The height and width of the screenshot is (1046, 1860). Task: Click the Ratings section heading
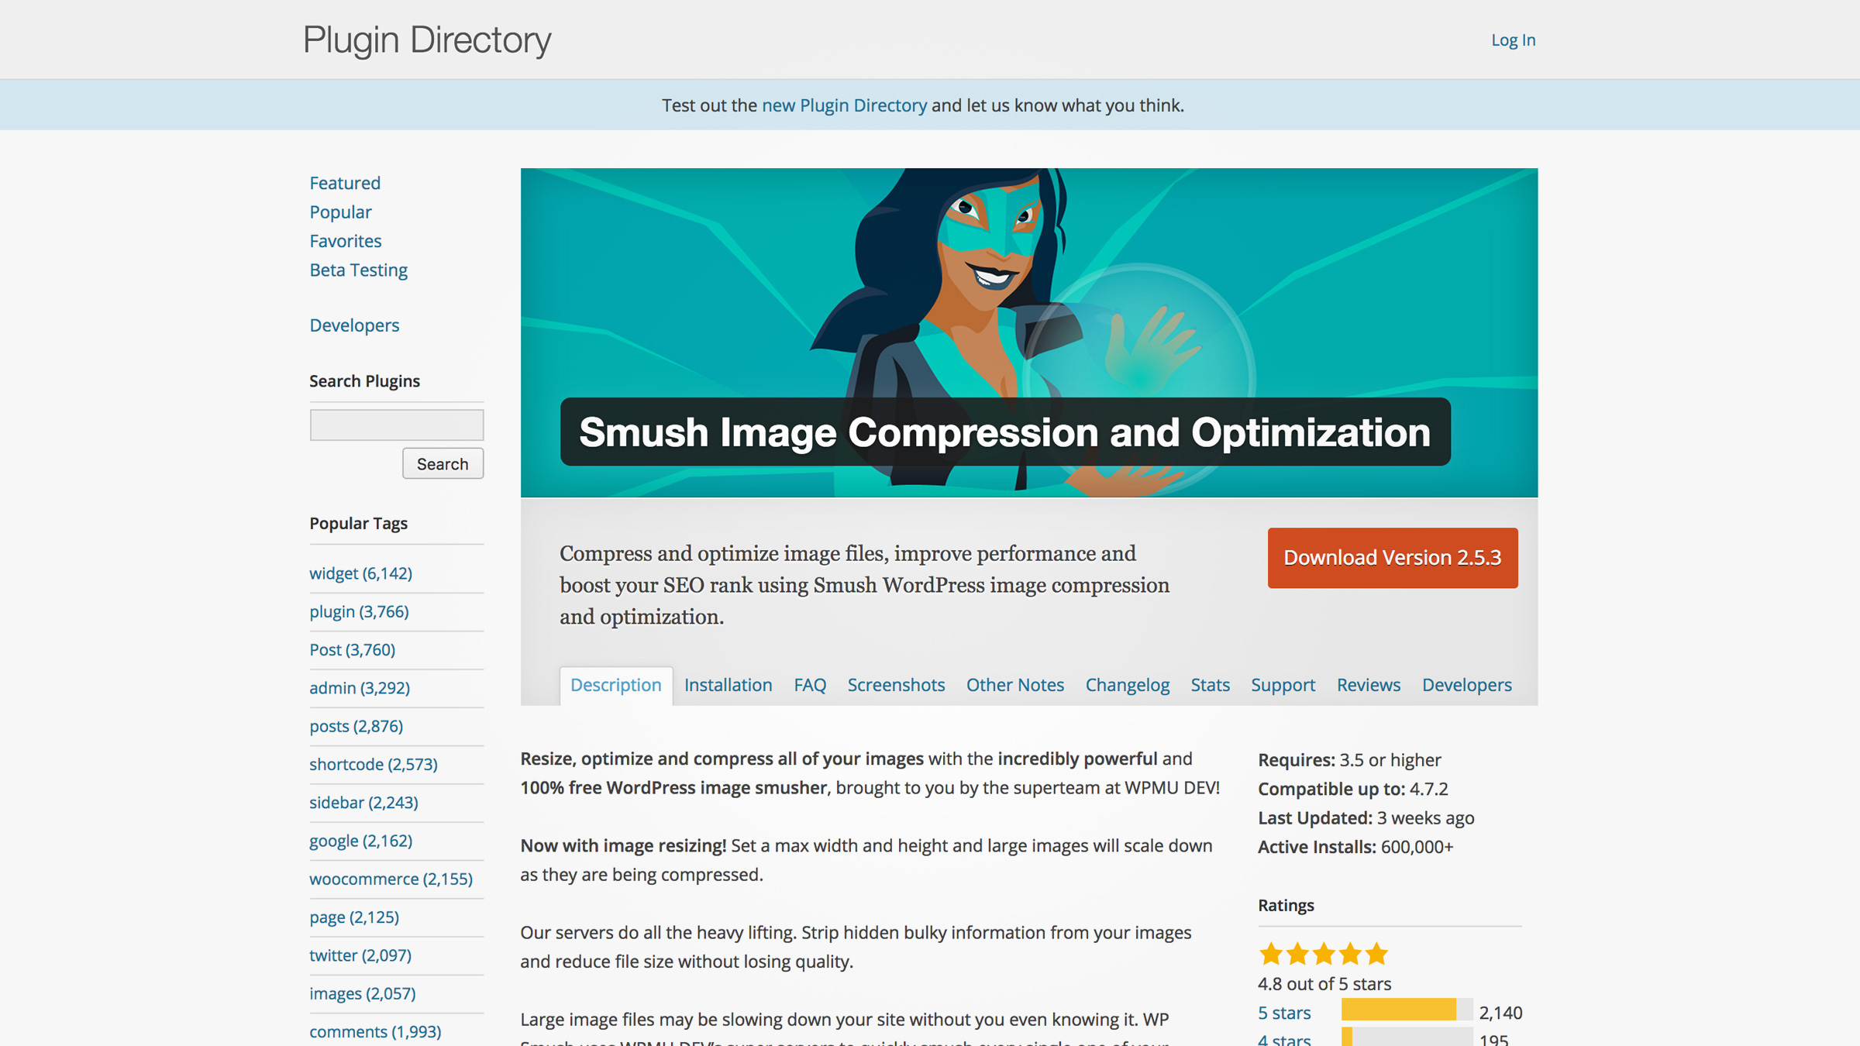[x=1286, y=906]
